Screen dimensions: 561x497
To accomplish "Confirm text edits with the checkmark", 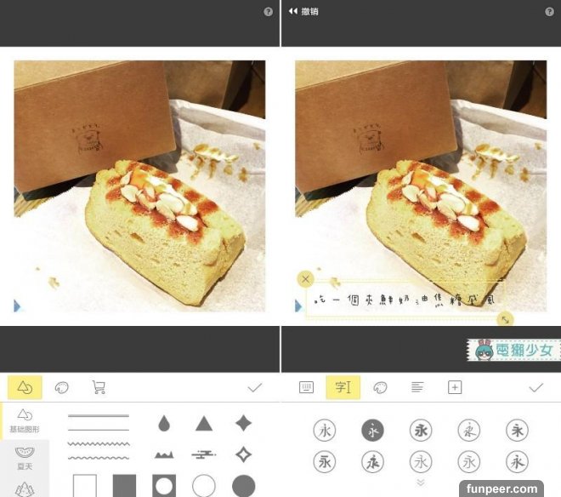I will tap(535, 387).
